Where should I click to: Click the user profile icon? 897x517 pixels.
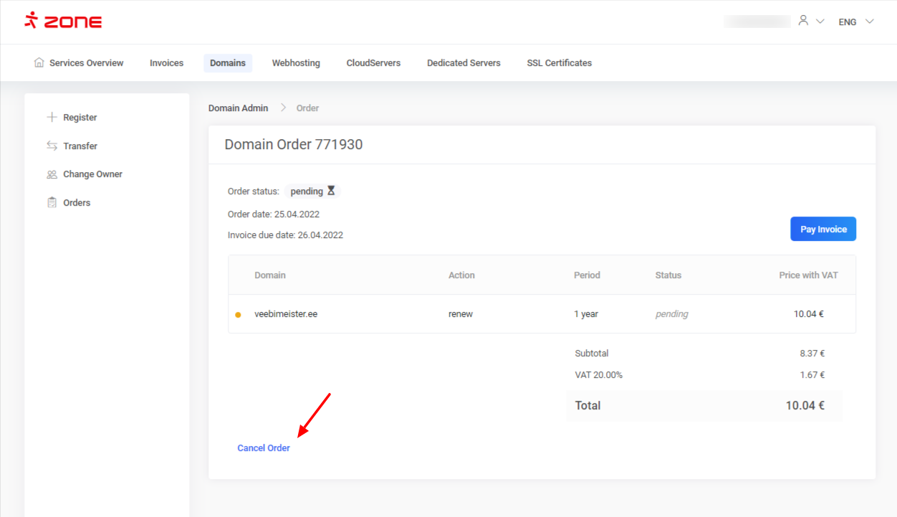pyautogui.click(x=803, y=21)
